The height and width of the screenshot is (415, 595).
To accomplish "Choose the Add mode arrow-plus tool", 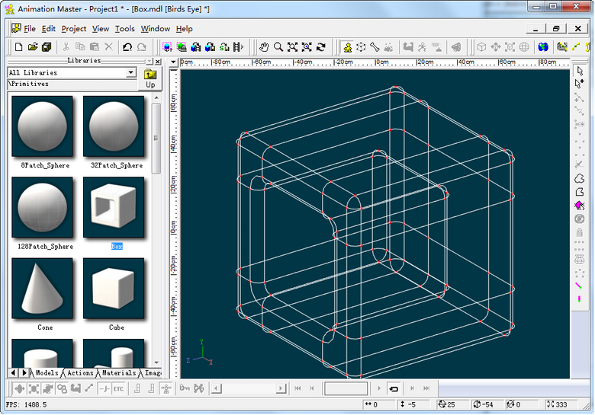I will pos(580,84).
